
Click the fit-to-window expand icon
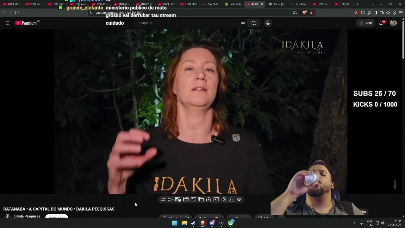193,199
